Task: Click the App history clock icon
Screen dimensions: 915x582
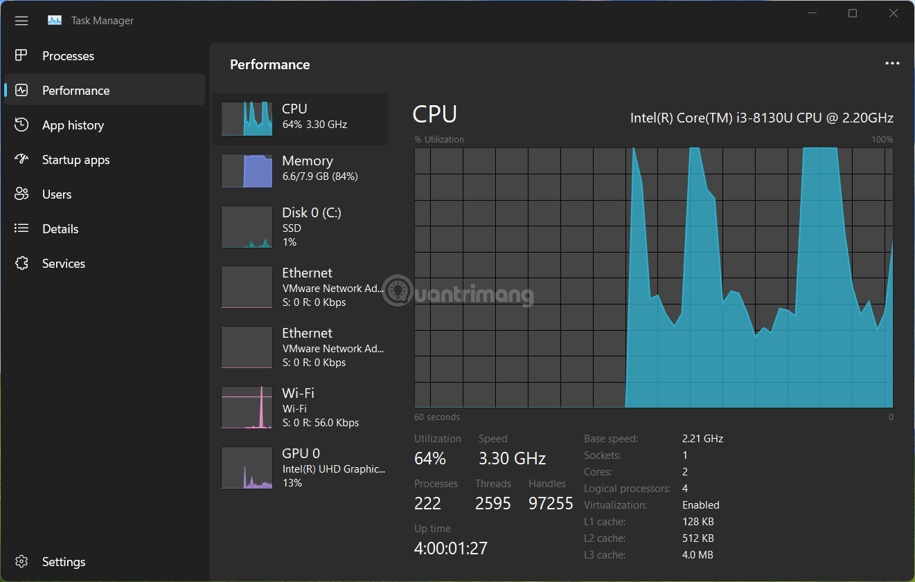Action: 21,125
